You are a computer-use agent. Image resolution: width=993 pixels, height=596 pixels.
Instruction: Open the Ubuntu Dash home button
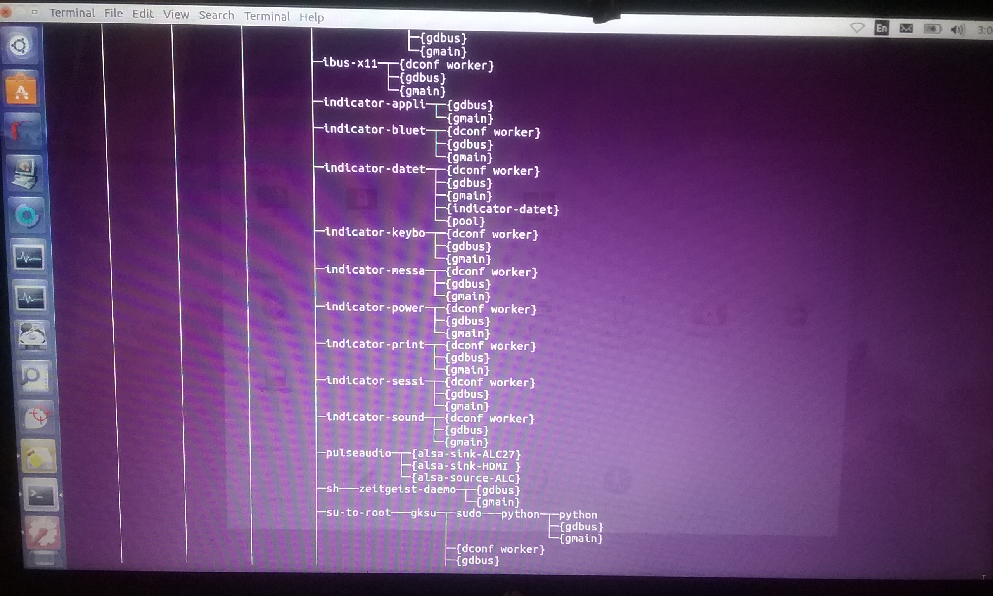click(20, 45)
